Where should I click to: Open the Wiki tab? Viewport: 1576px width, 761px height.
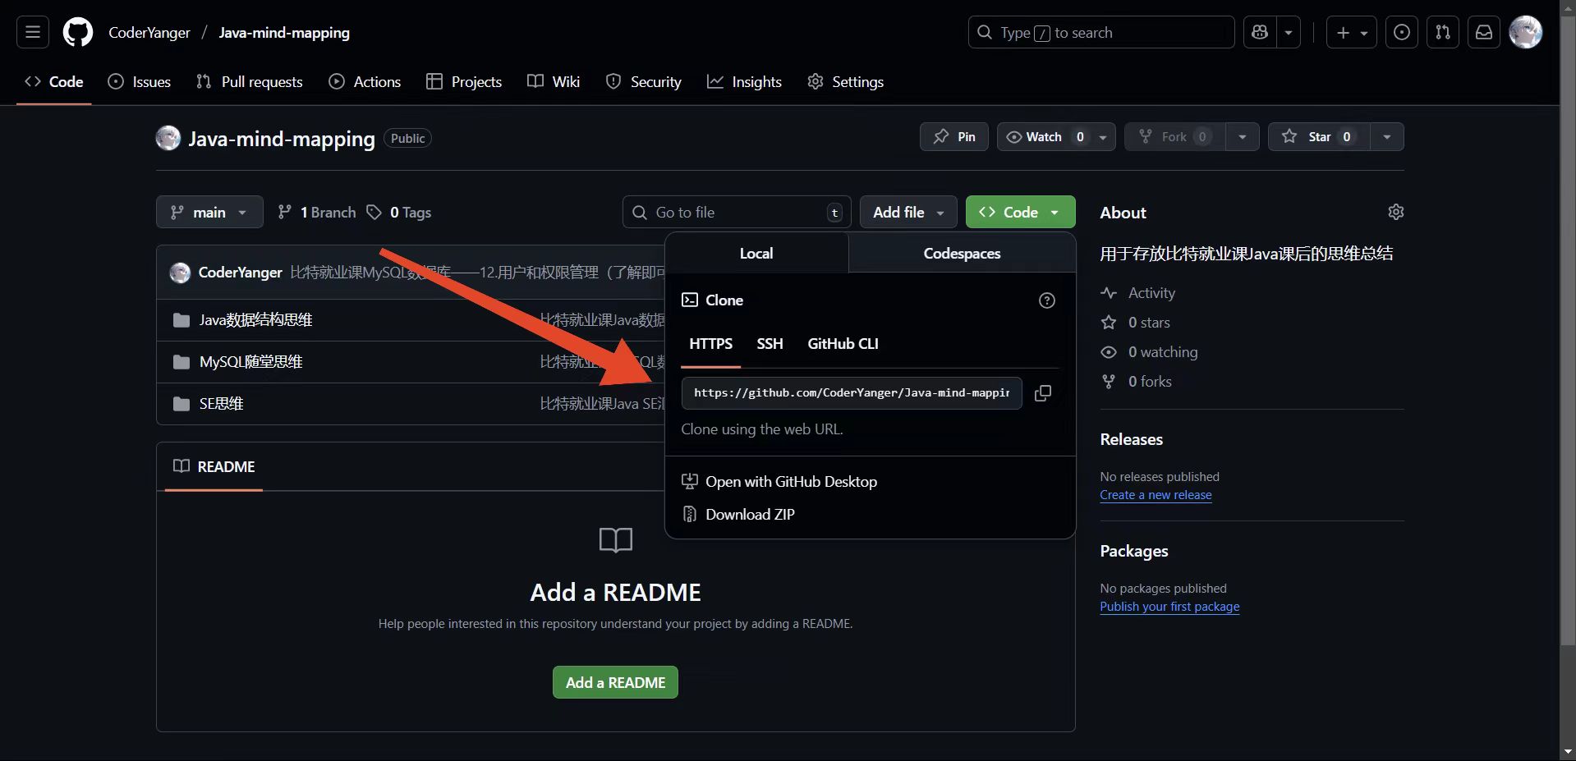coord(554,81)
